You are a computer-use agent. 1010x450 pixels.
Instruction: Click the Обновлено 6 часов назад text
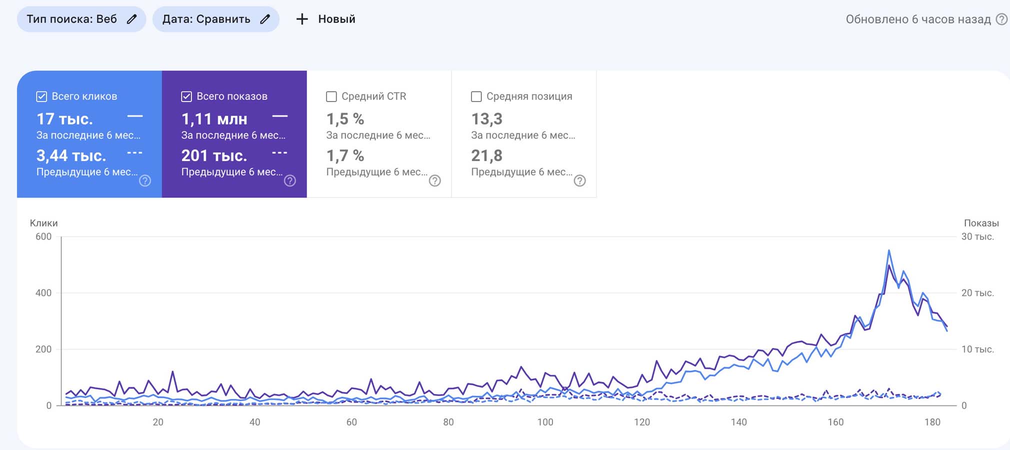click(x=918, y=19)
